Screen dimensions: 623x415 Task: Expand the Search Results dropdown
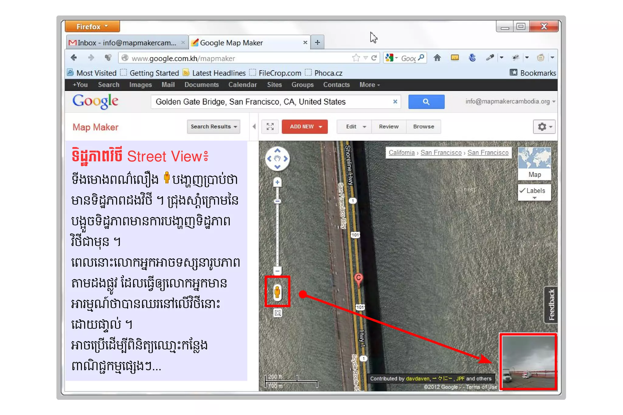[x=214, y=126]
